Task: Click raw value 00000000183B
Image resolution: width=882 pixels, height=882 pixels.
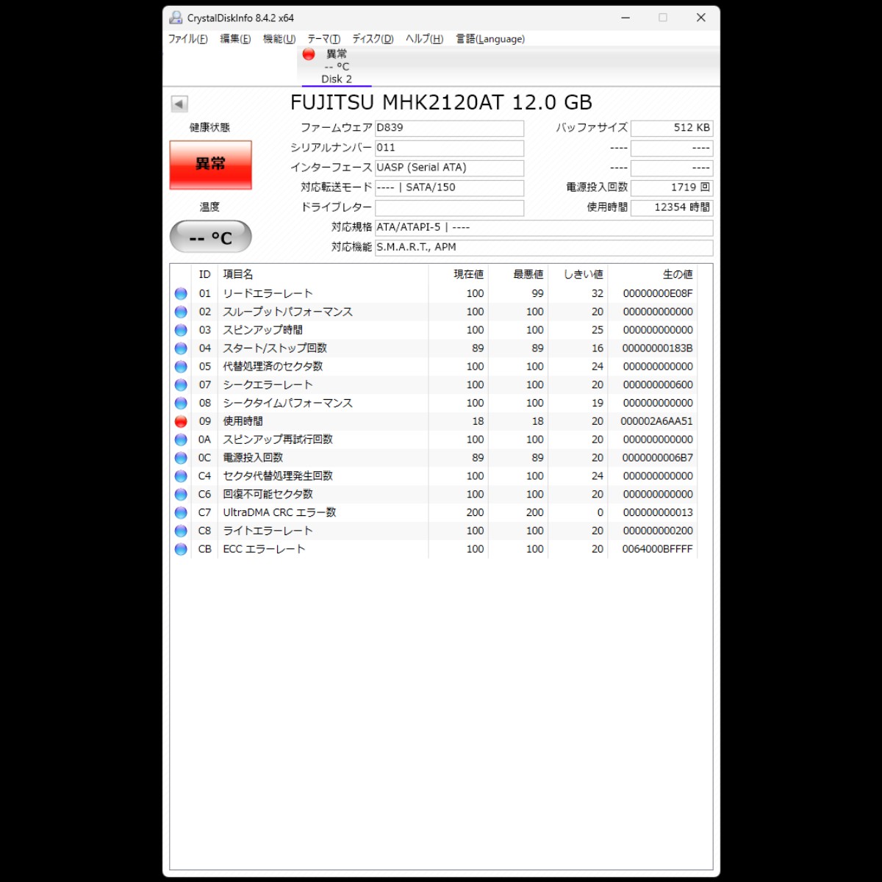Action: coord(658,348)
